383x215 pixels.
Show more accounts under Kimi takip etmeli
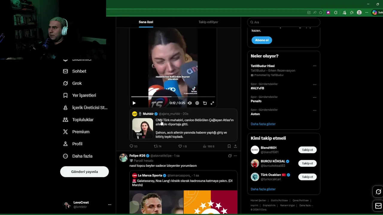[263, 189]
